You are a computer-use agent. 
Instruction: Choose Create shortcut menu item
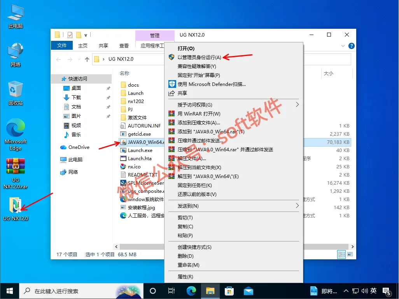pyautogui.click(x=234, y=247)
